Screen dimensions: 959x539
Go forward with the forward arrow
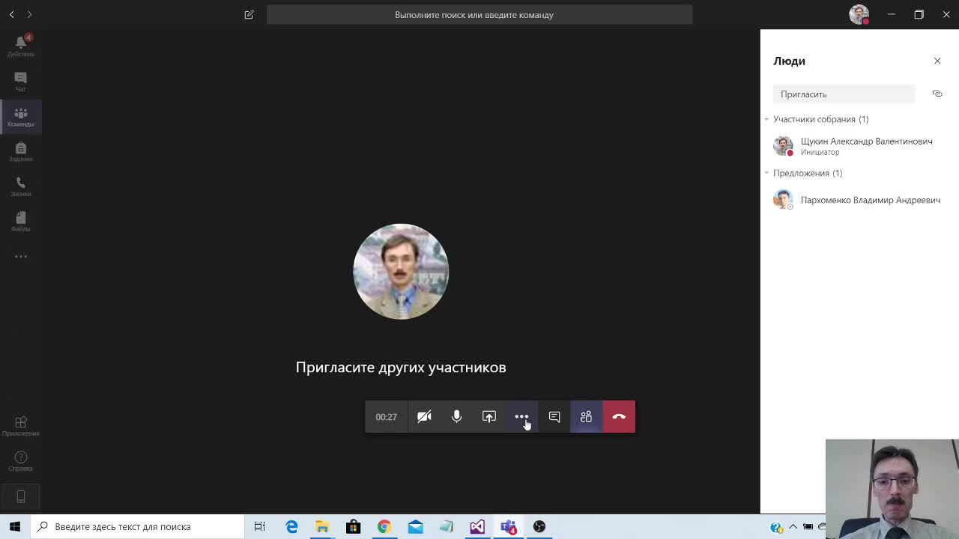[x=29, y=14]
